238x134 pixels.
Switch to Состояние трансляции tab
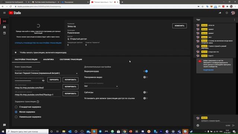71,60
